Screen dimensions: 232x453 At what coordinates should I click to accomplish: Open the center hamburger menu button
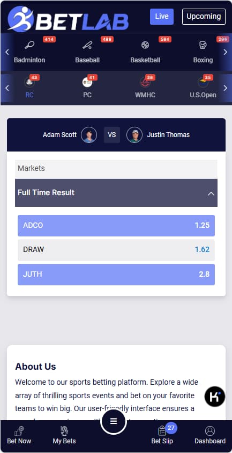tap(114, 421)
